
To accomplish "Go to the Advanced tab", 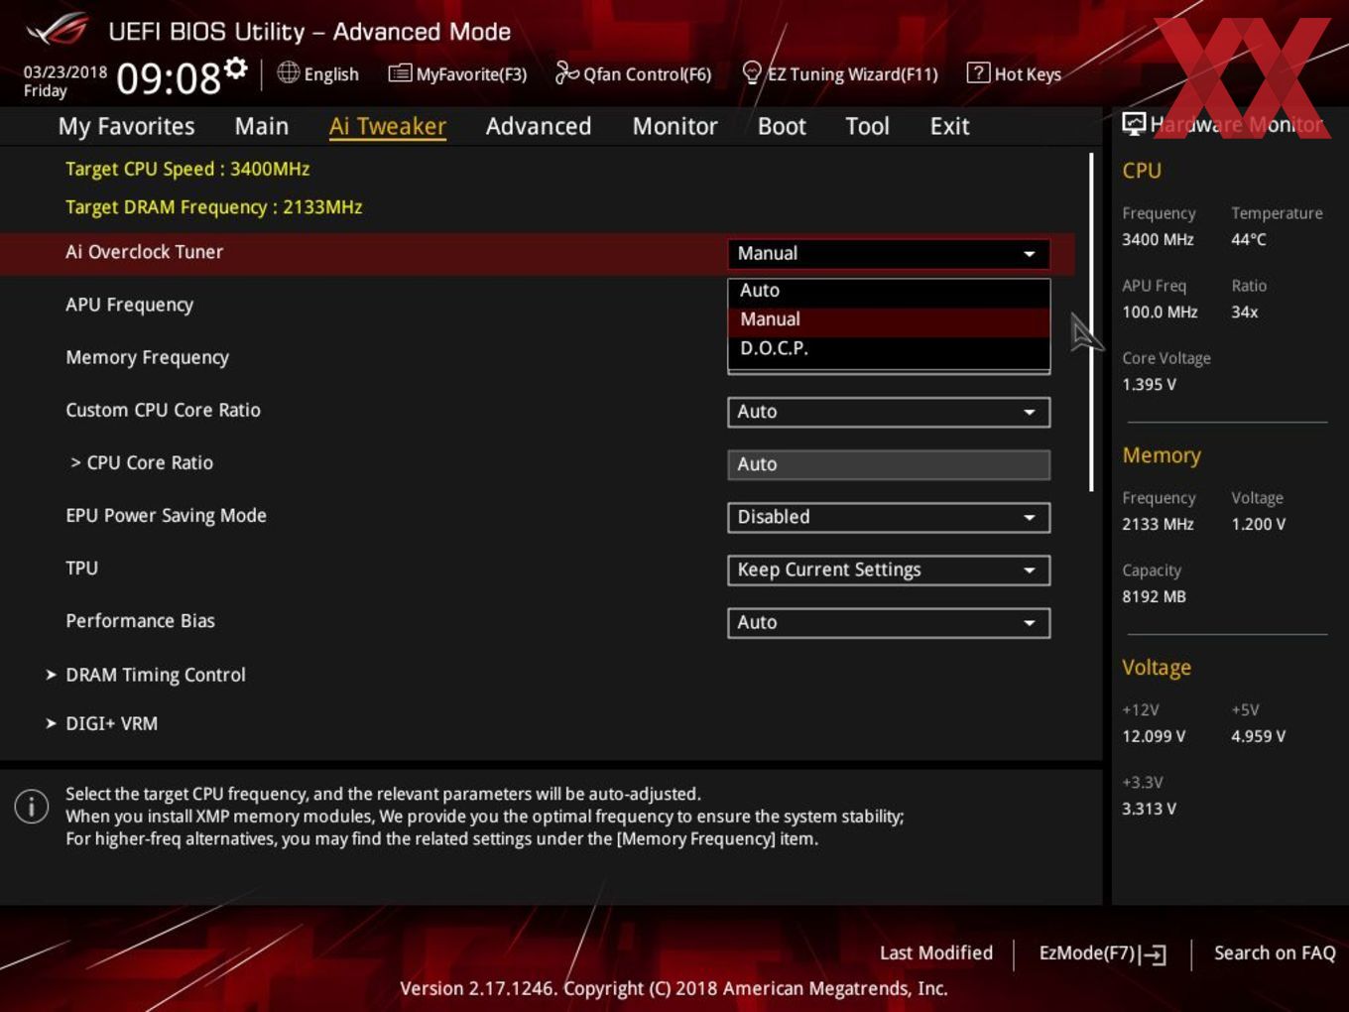I will click(539, 126).
